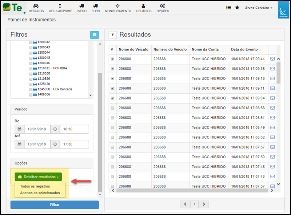Open message envelope for event 17:08:51

pos(272,118)
